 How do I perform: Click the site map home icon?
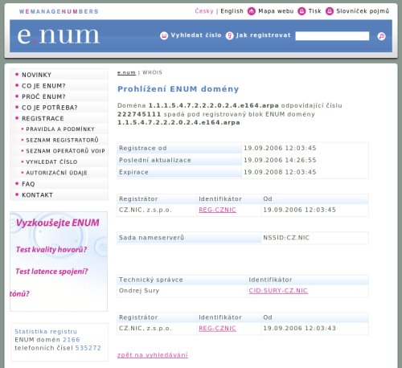click(x=251, y=11)
